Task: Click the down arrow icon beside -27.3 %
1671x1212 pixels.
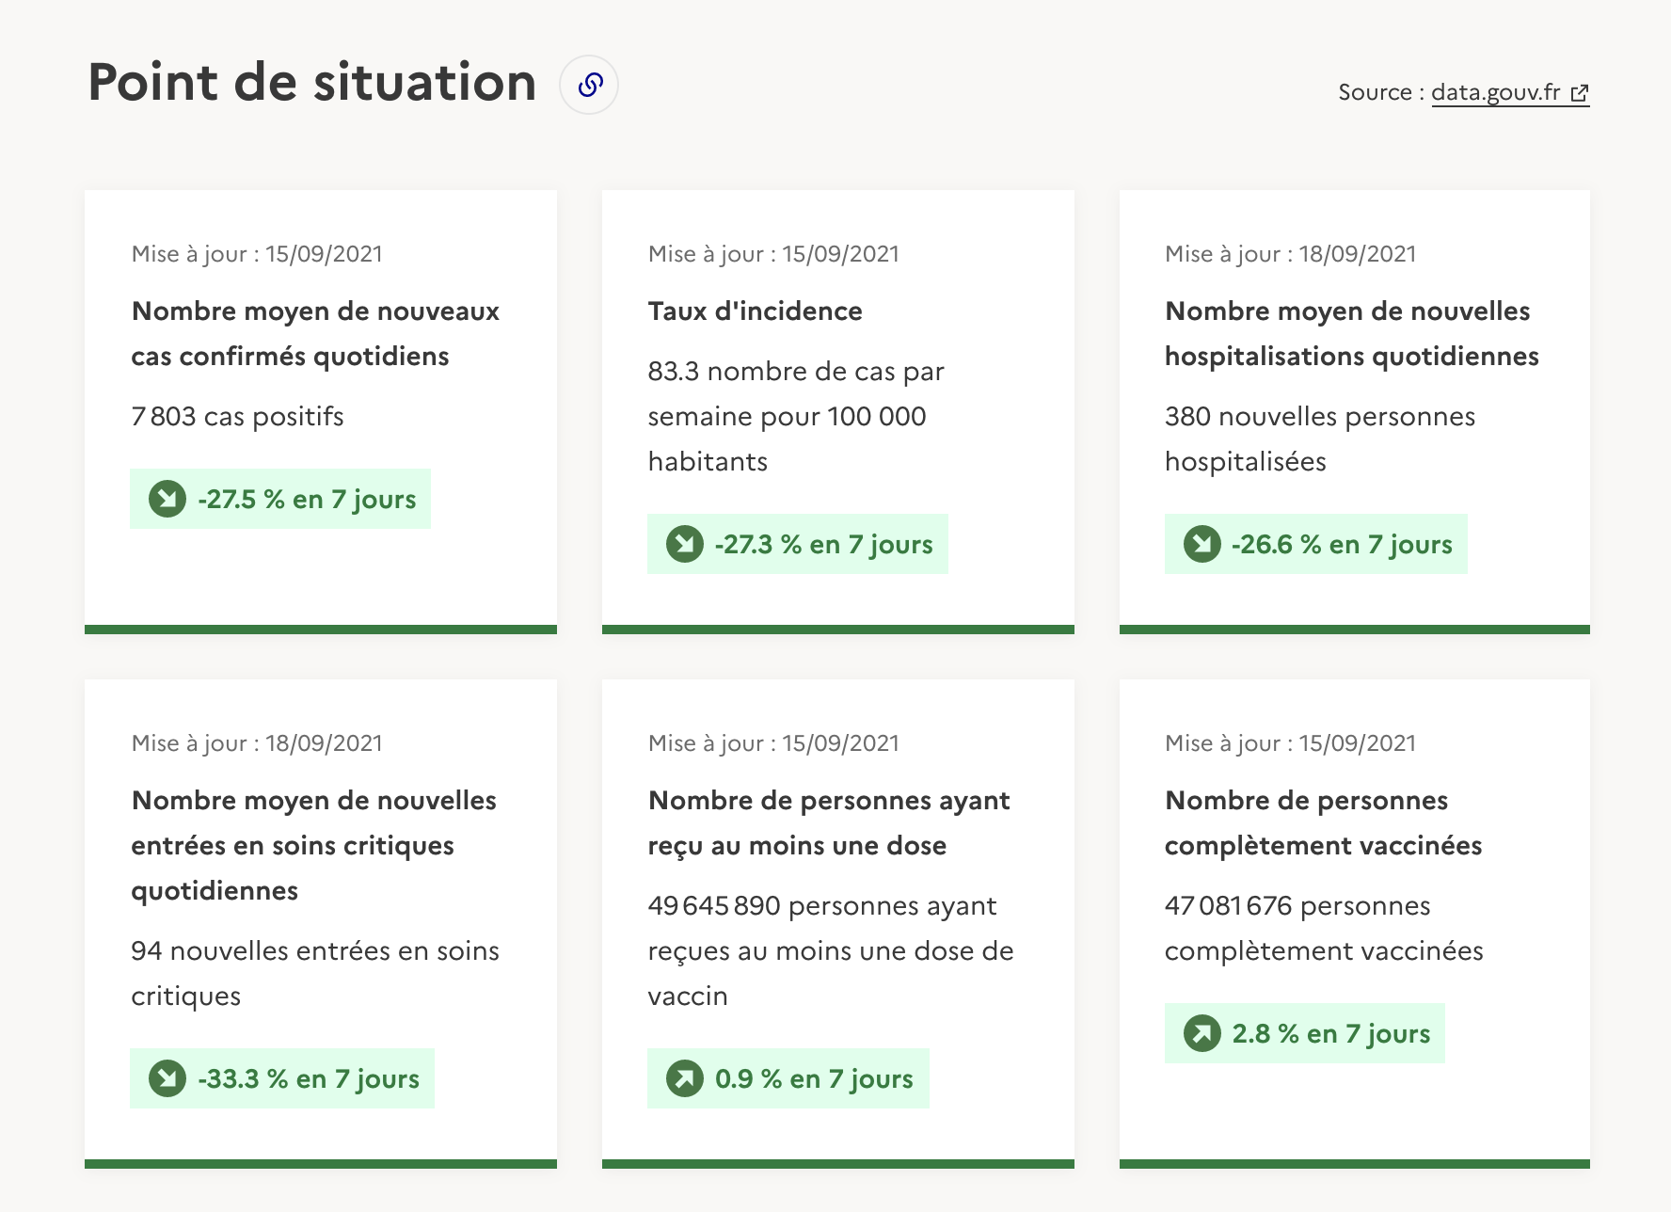Action: click(685, 544)
